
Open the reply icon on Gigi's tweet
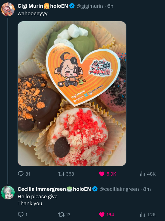coord(21,174)
